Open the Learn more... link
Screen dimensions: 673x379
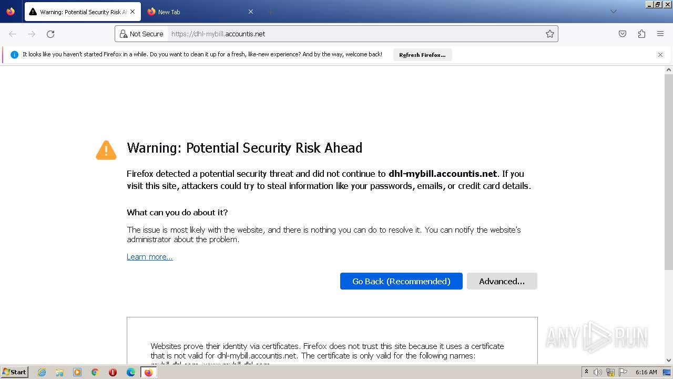(x=150, y=257)
